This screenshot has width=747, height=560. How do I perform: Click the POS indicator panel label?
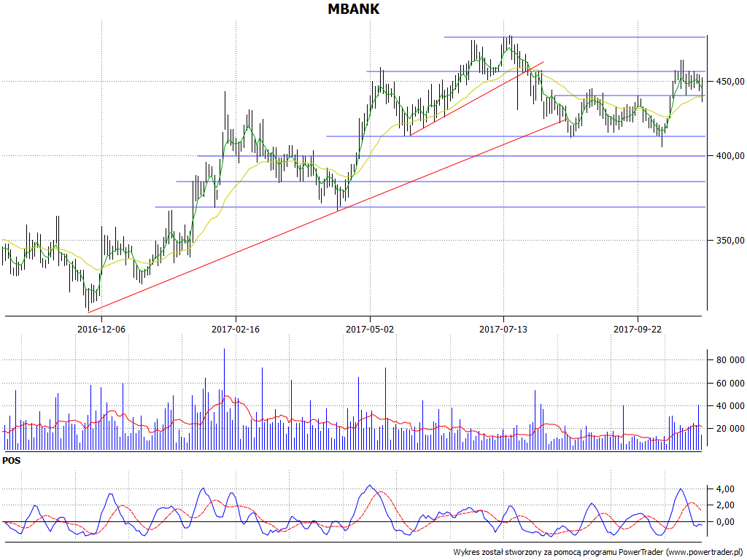pyautogui.click(x=12, y=461)
